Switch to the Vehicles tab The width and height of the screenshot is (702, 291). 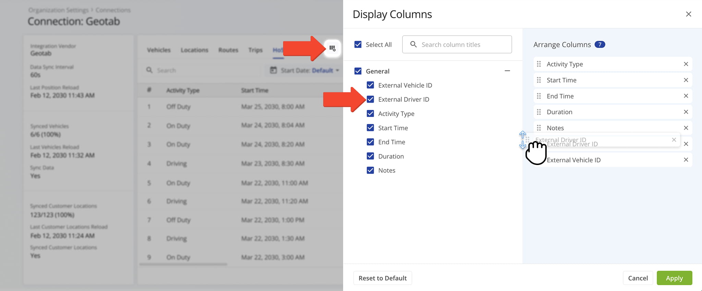click(x=159, y=50)
